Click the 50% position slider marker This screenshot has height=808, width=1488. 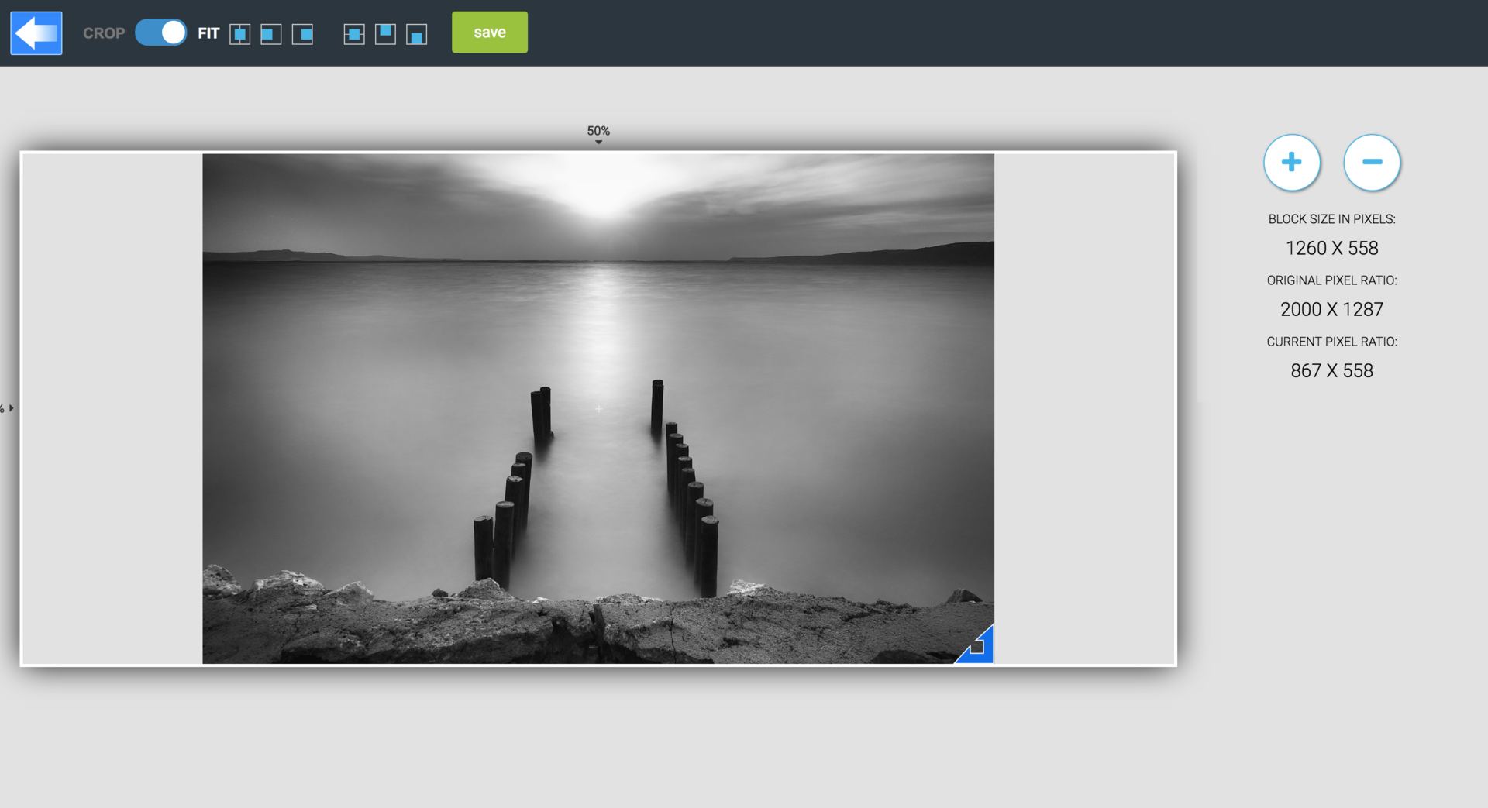pyautogui.click(x=598, y=132)
